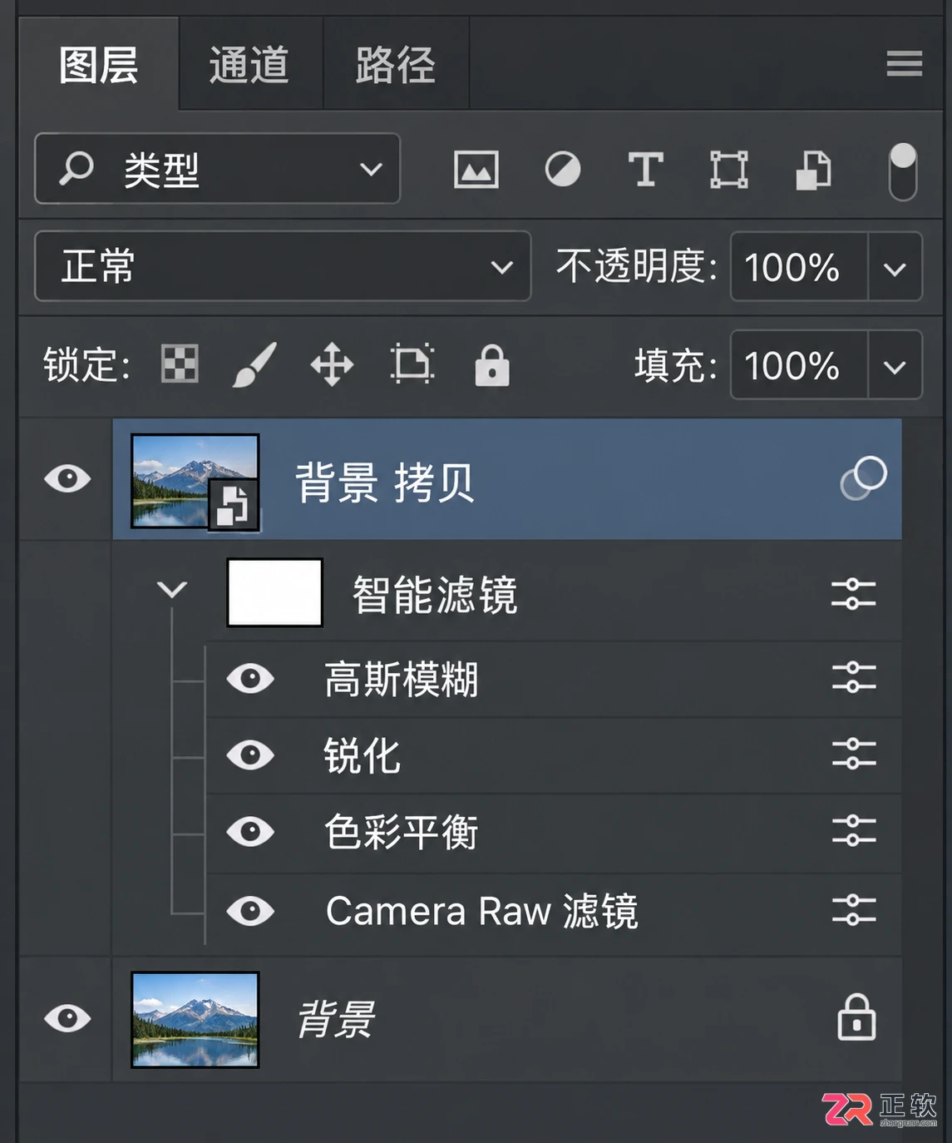
Task: Filter layers by adjustment layer icon
Action: 563,170
